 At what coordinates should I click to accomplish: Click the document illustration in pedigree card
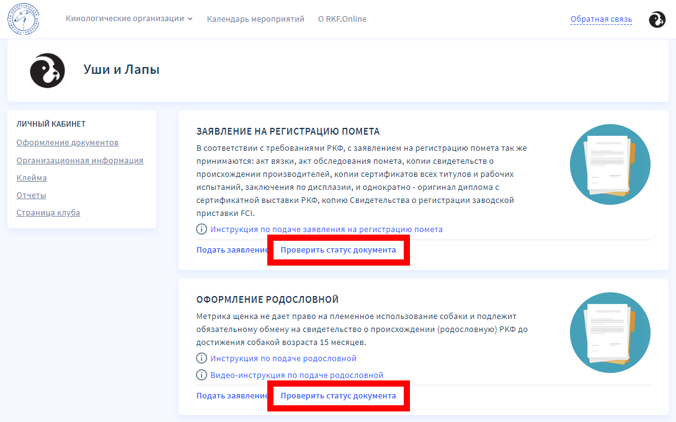(x=610, y=333)
